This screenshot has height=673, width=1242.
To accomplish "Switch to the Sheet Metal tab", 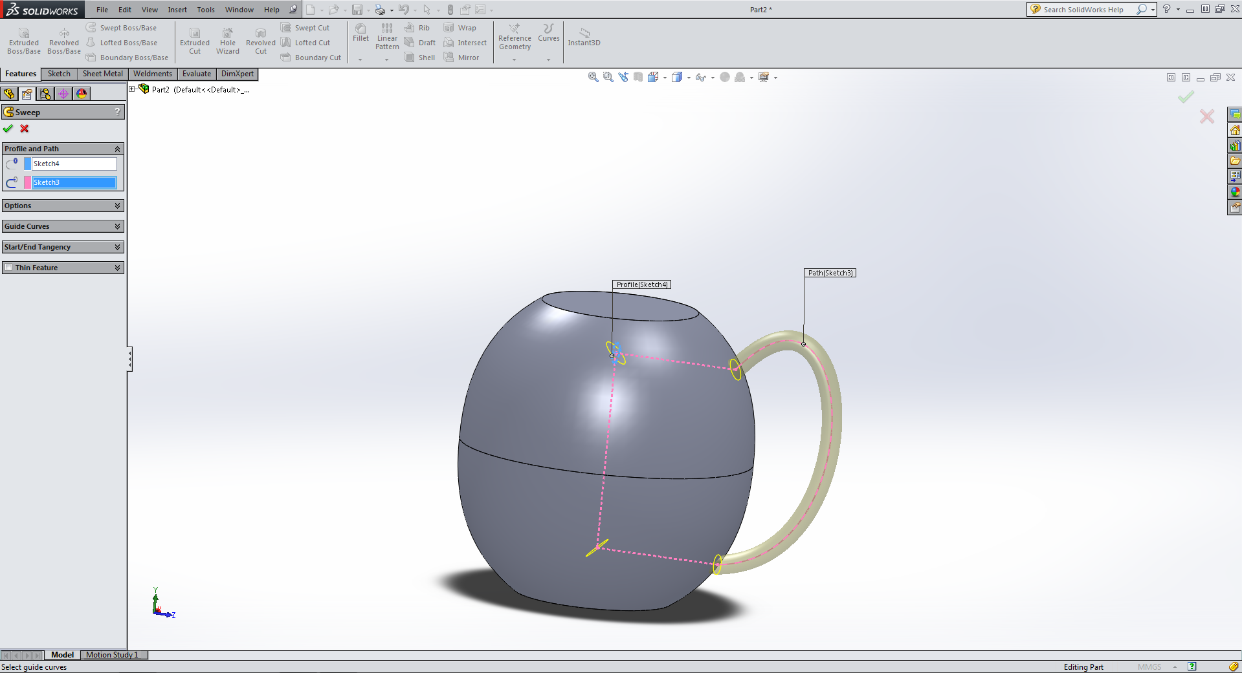I will (x=103, y=74).
